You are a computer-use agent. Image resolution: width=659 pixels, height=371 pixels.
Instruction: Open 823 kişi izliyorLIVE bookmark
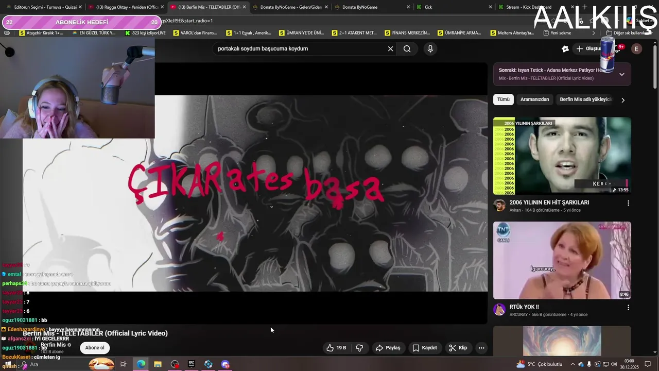(145, 33)
